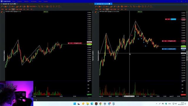Image resolution: width=188 pixels, height=106 pixels.
Task: Cancel the top red order on GMTUSDT chart
Action: coord(166,19)
